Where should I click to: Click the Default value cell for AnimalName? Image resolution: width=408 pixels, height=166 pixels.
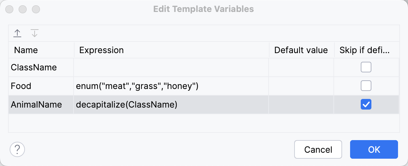(x=301, y=105)
